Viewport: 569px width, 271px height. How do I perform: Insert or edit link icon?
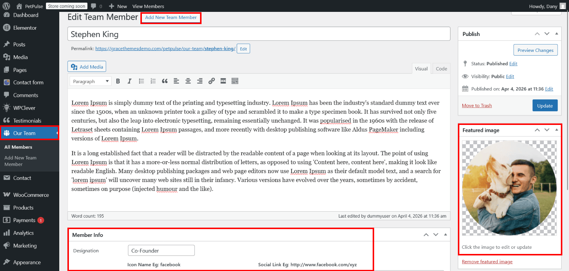[212, 81]
